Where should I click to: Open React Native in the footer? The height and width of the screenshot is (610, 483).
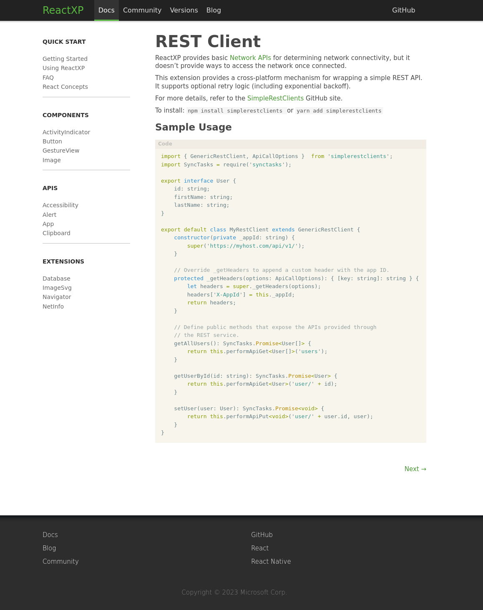(271, 561)
